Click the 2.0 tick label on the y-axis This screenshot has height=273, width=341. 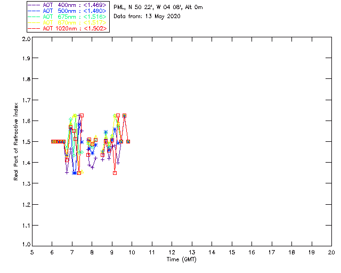pos(25,39)
